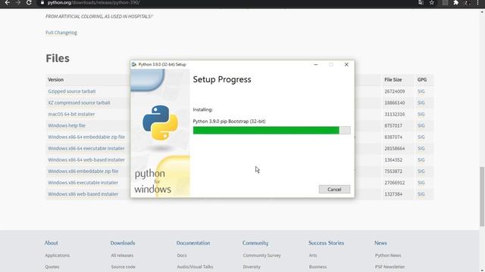Image resolution: width=485 pixels, height=272 pixels.
Task: Click file size value 26724009
Action: click(x=395, y=91)
